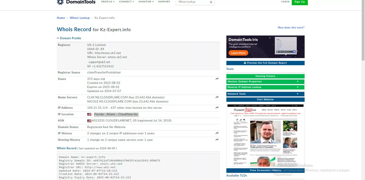Click Preview the Full Domain Report button

265,63
